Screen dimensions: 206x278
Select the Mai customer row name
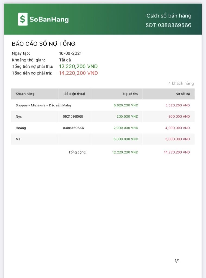[x=18, y=139]
